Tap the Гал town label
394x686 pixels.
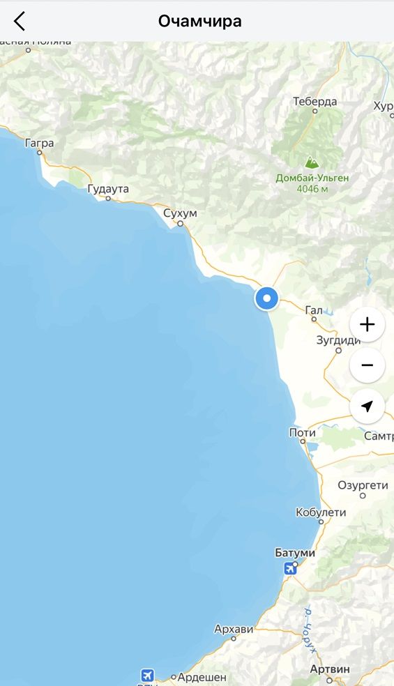click(x=313, y=310)
